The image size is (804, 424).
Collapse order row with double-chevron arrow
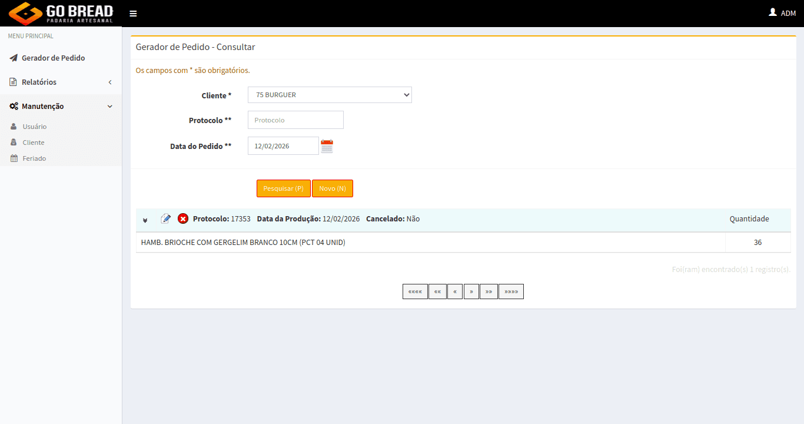point(145,220)
